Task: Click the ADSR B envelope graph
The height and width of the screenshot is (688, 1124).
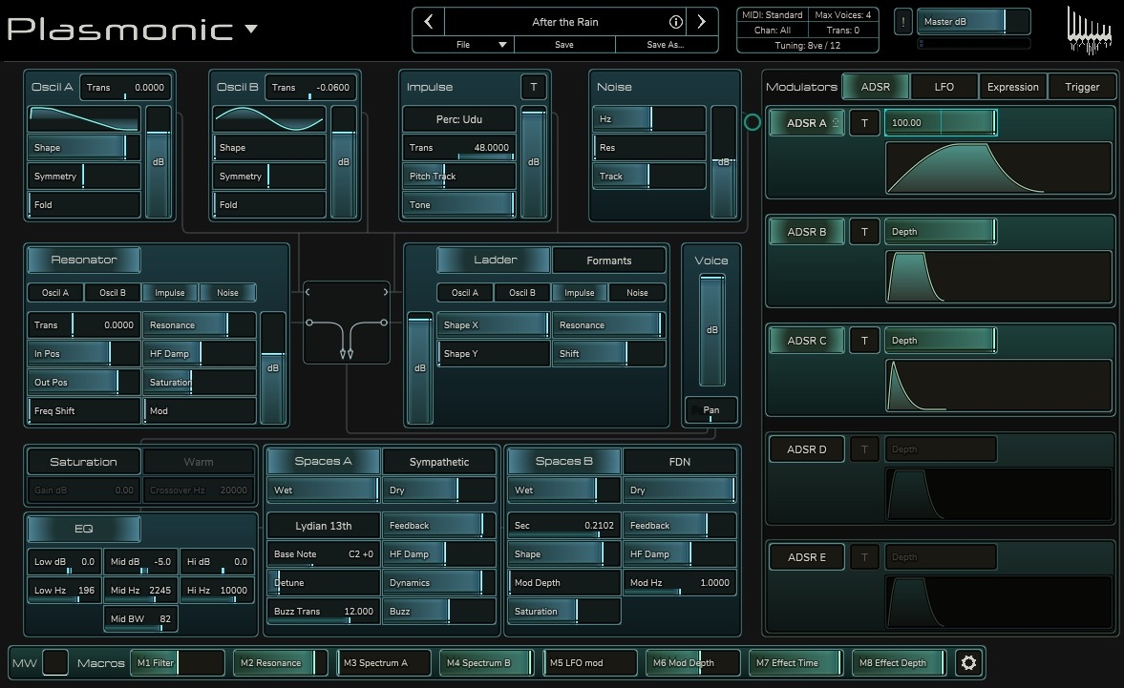Action: [x=999, y=277]
